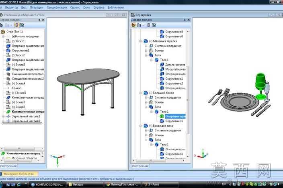
Task: Pin the left Дерево модели panel
Action: click(39, 20)
